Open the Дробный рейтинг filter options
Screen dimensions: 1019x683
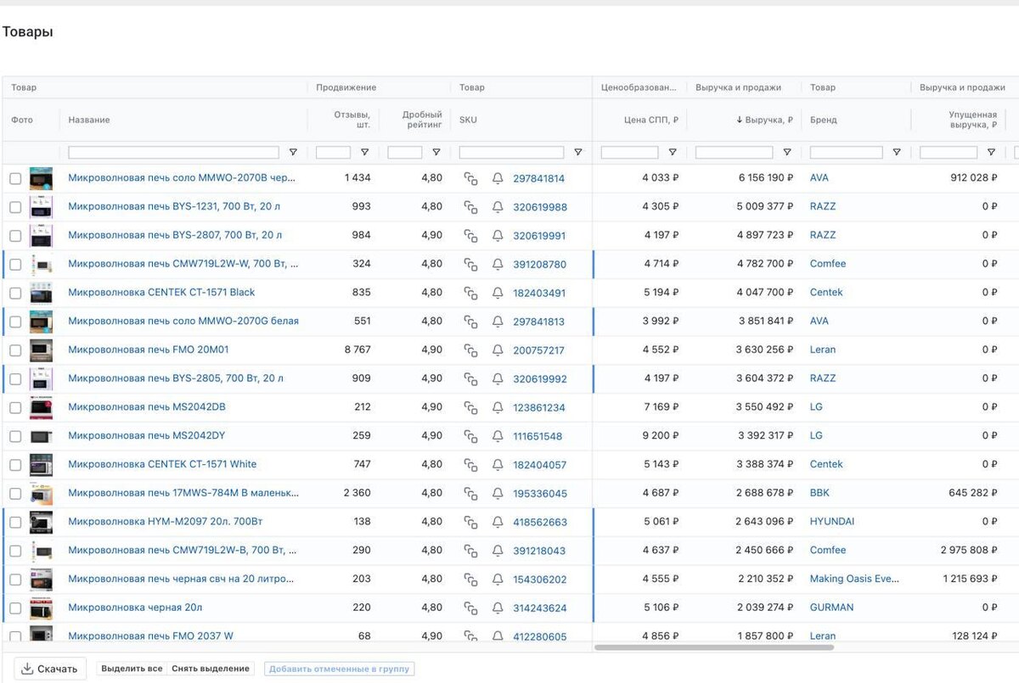tap(436, 153)
